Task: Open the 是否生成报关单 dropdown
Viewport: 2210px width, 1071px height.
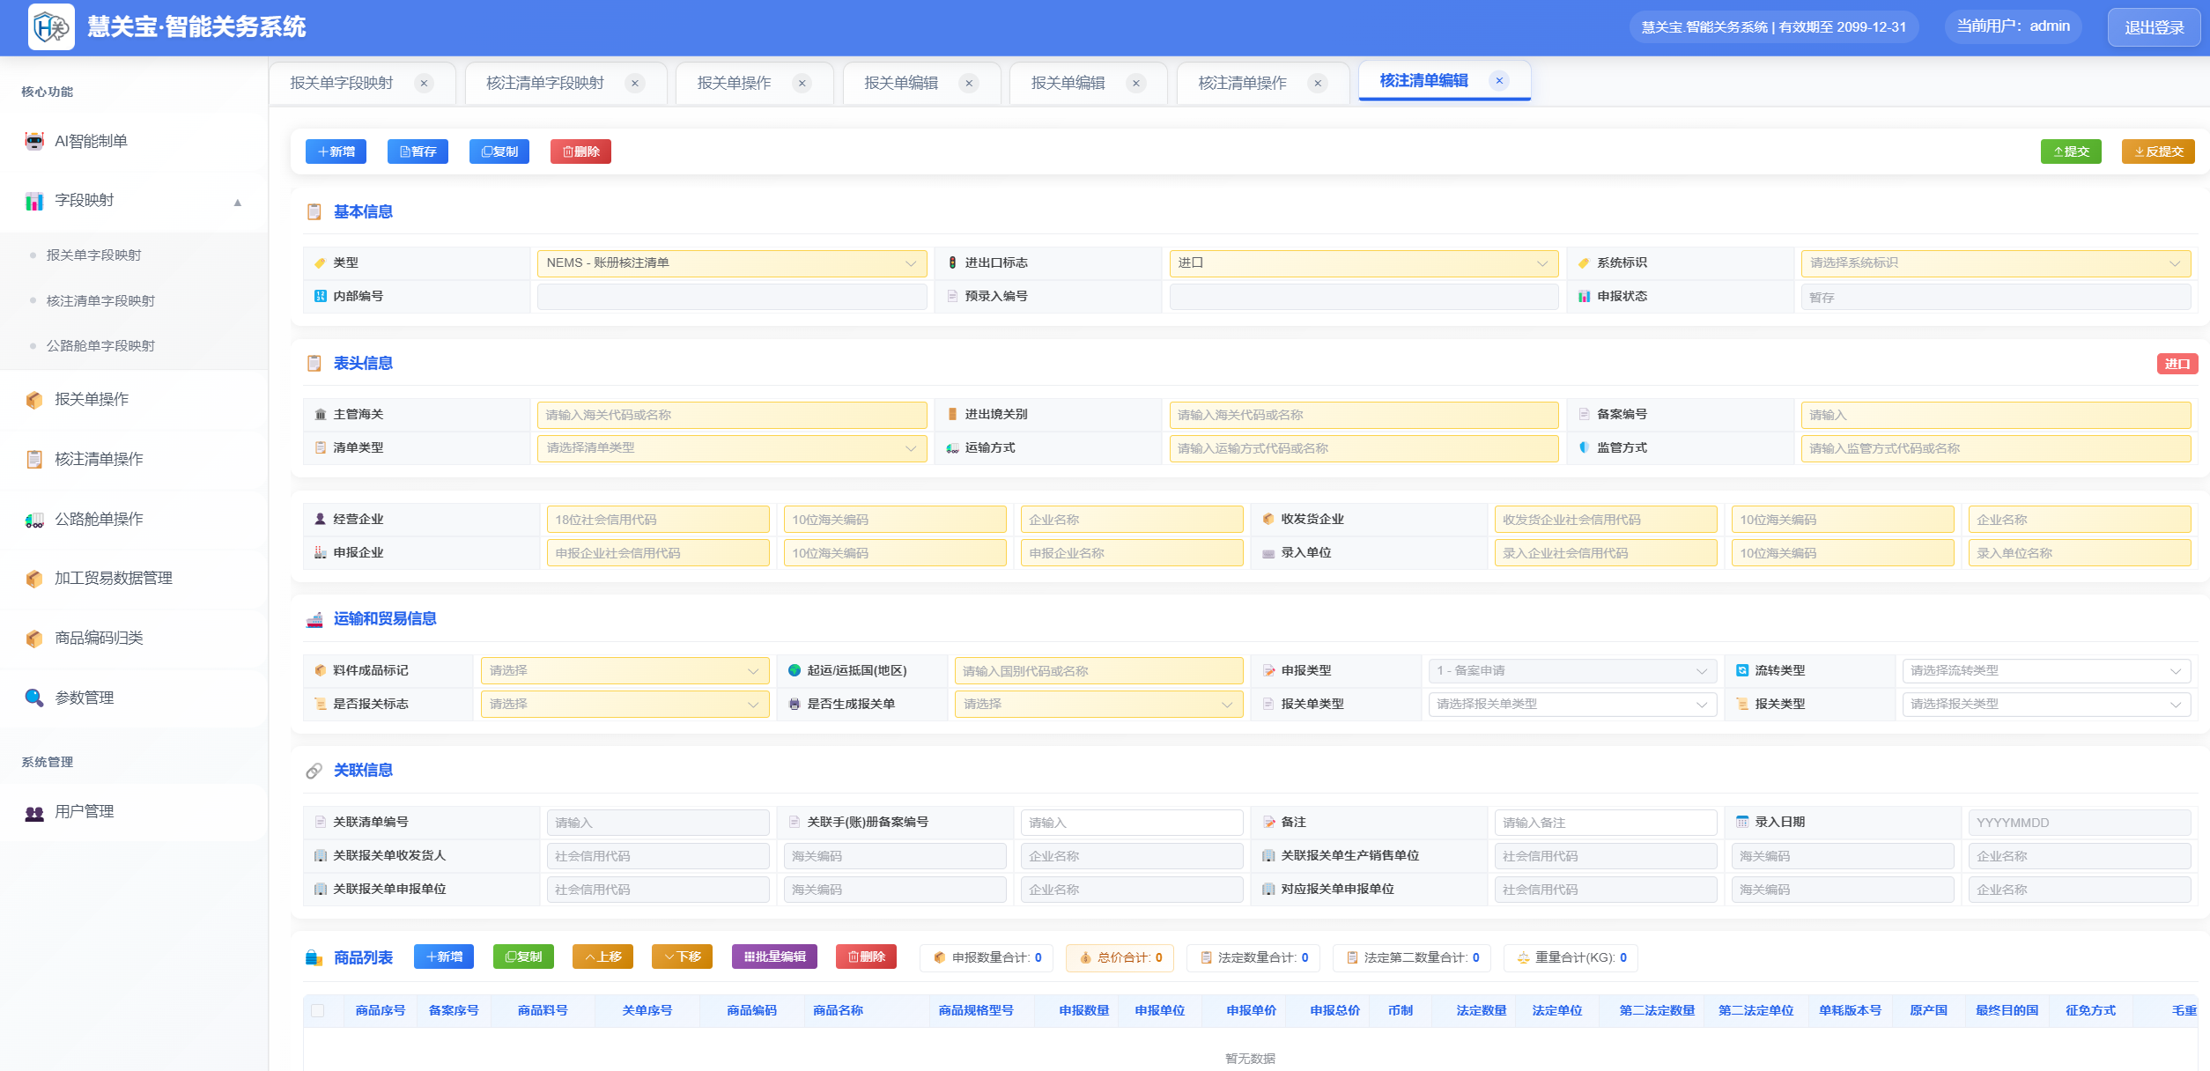Action: click(1099, 705)
